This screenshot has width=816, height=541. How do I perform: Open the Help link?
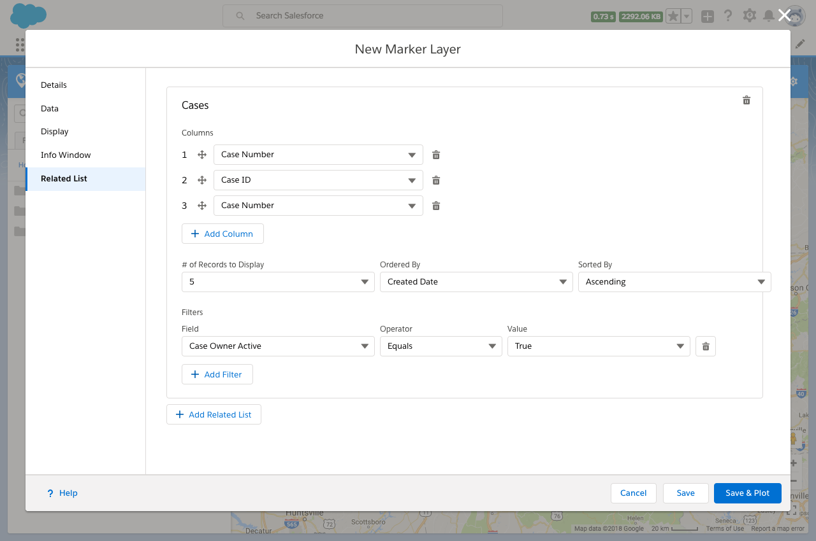click(x=62, y=493)
